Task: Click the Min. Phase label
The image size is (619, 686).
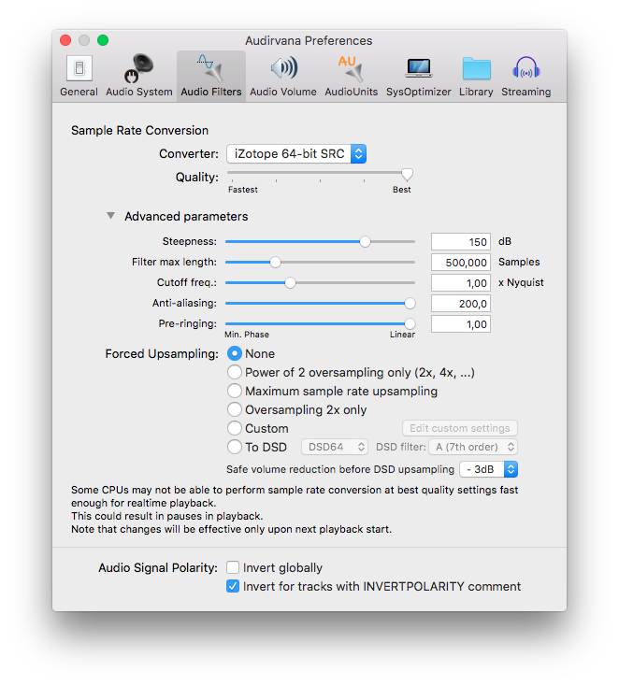Action: click(x=247, y=335)
